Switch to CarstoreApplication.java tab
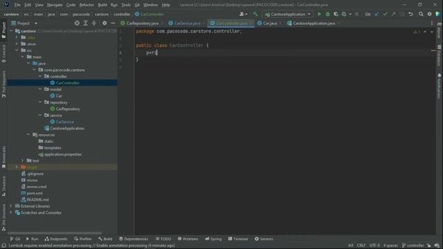Viewport: 443px width, 249px height. 313,23
